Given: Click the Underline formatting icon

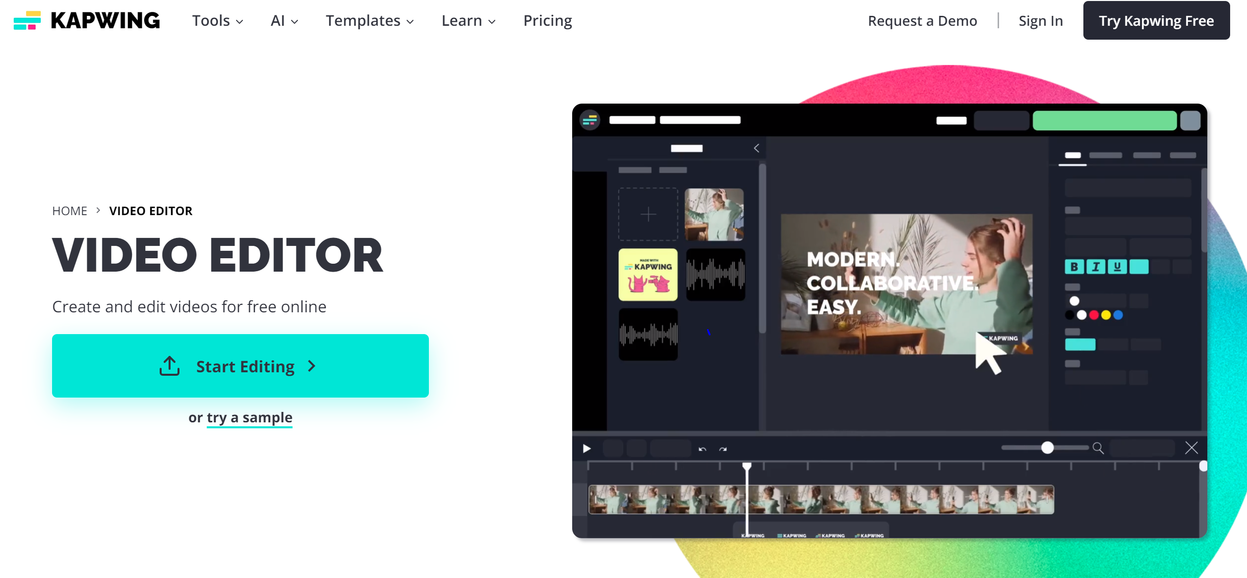Looking at the screenshot, I should 1118,267.
